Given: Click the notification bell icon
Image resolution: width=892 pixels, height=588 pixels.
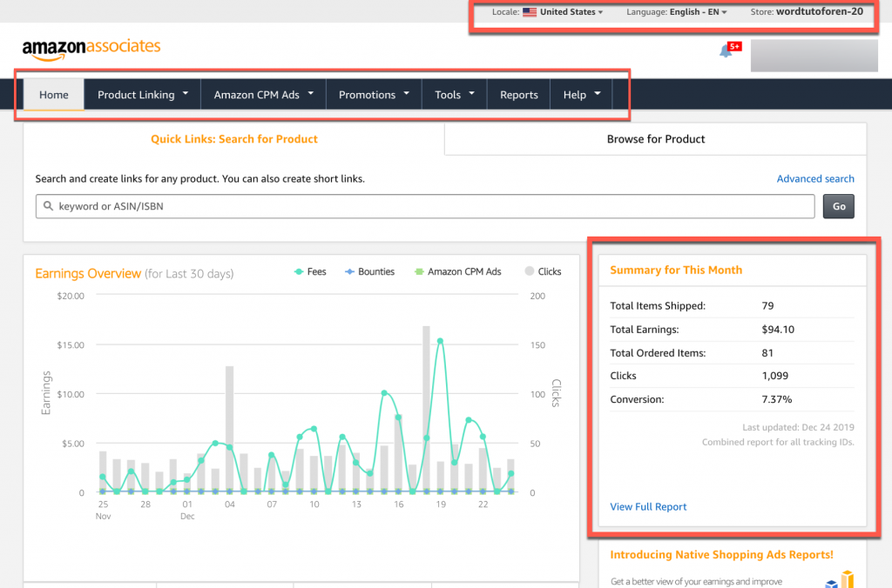Looking at the screenshot, I should pyautogui.click(x=725, y=51).
